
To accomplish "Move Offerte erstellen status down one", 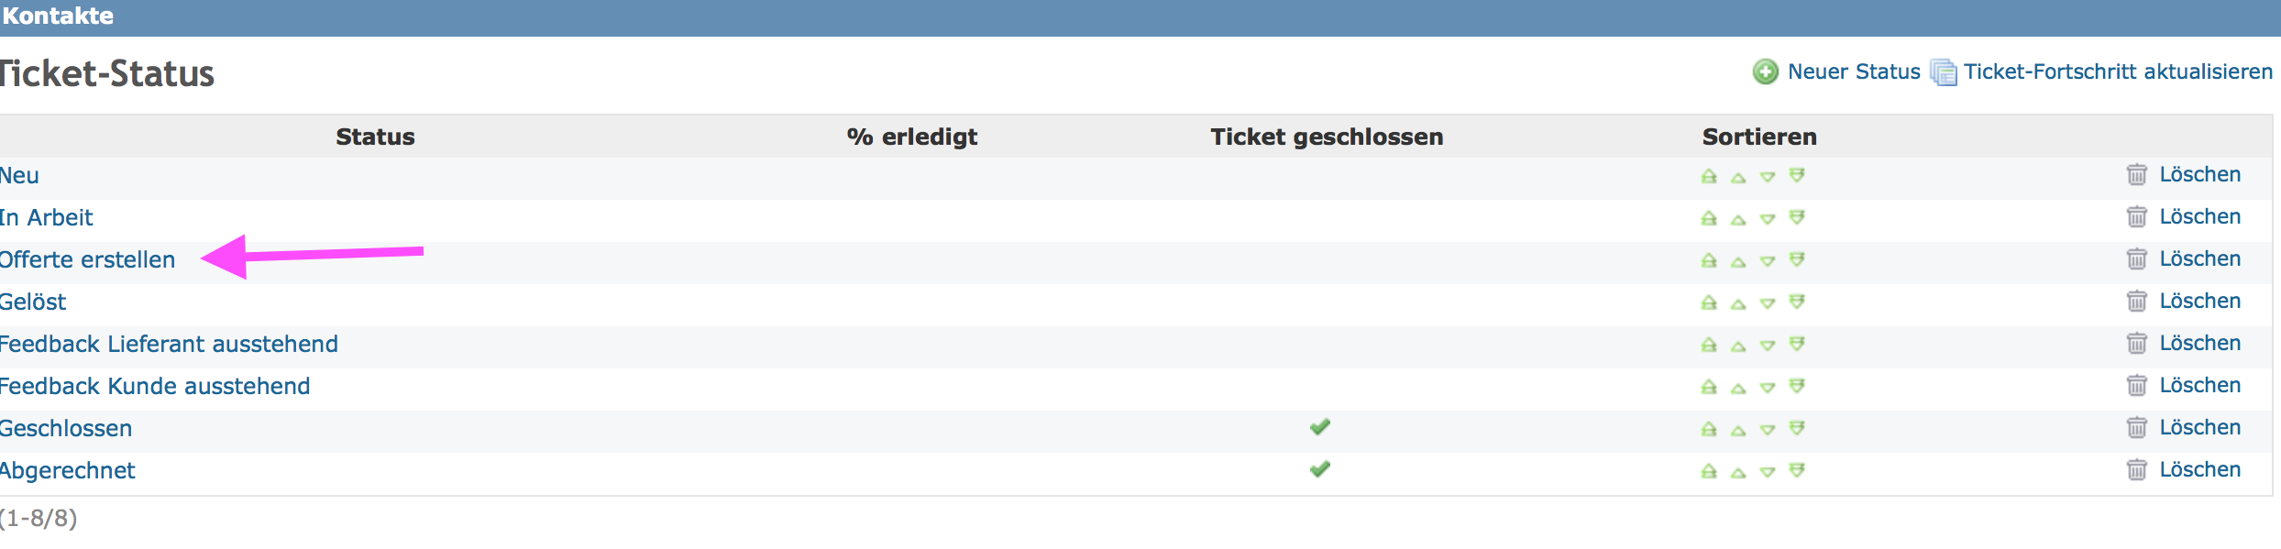I will (x=1768, y=261).
